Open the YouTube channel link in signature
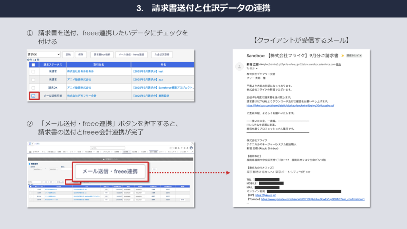This screenshot has width=407, height=229. (x=312, y=199)
